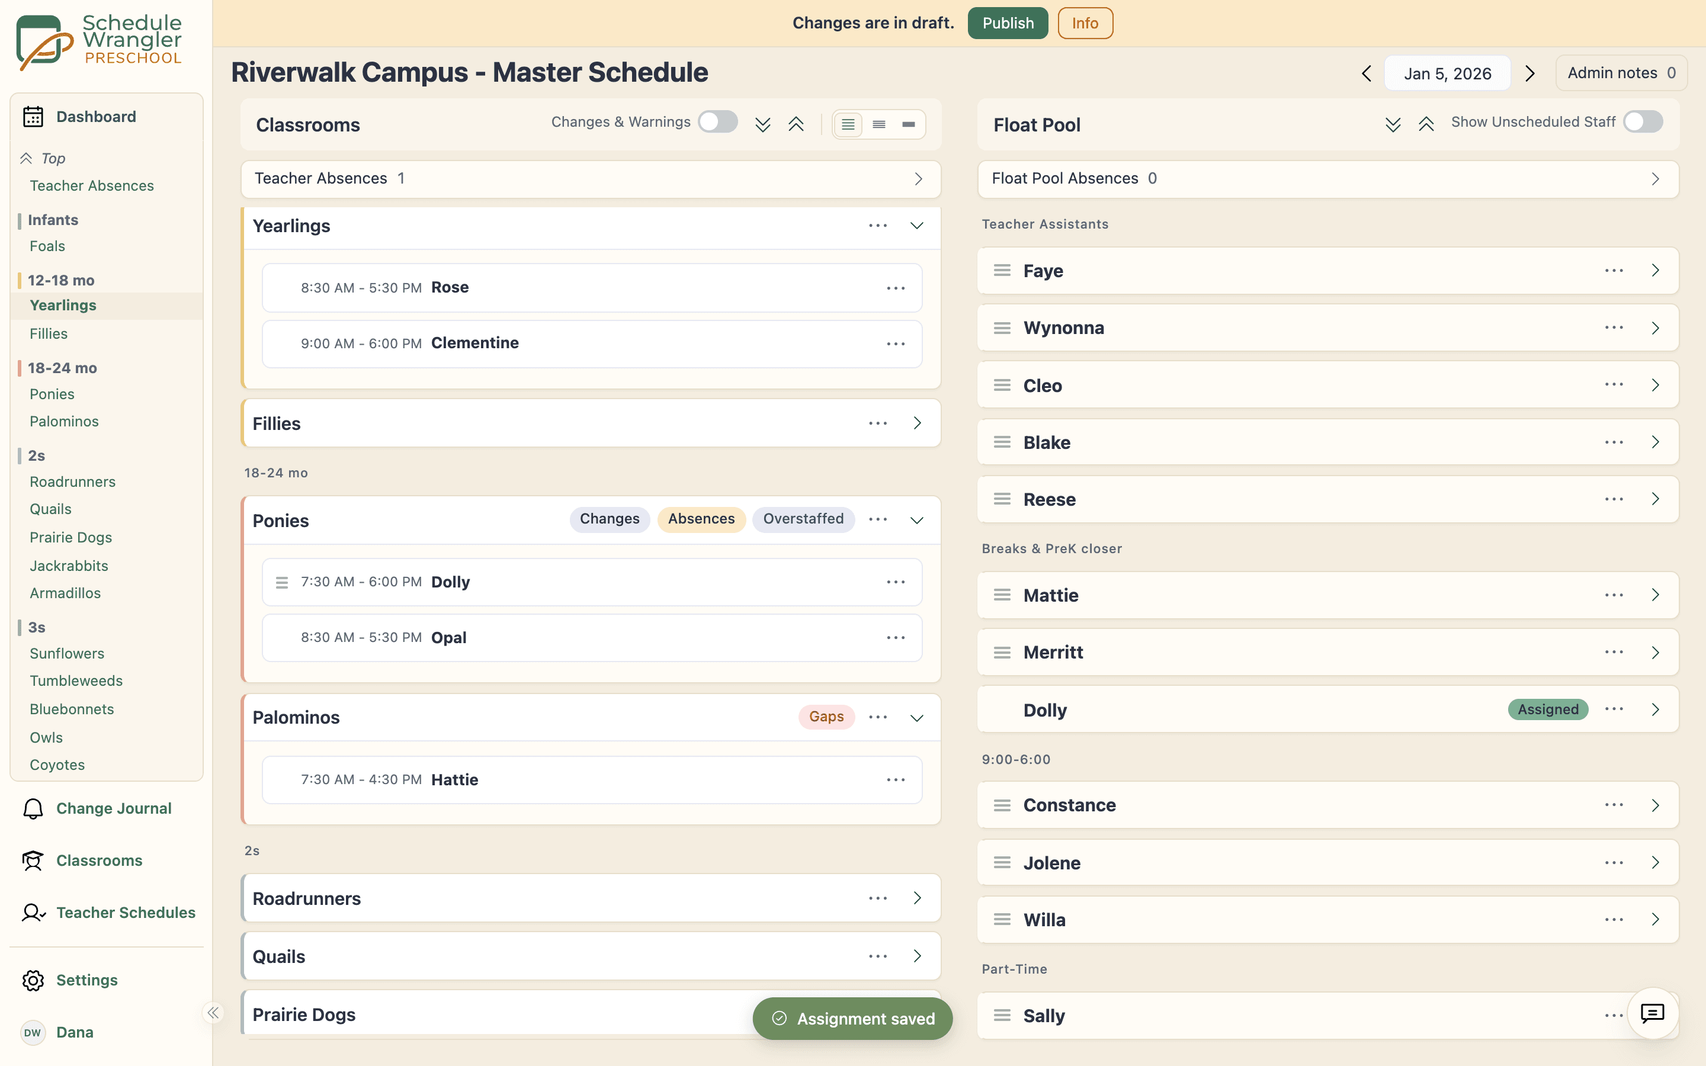
Task: Go to previous date arrow
Action: pyautogui.click(x=1366, y=73)
